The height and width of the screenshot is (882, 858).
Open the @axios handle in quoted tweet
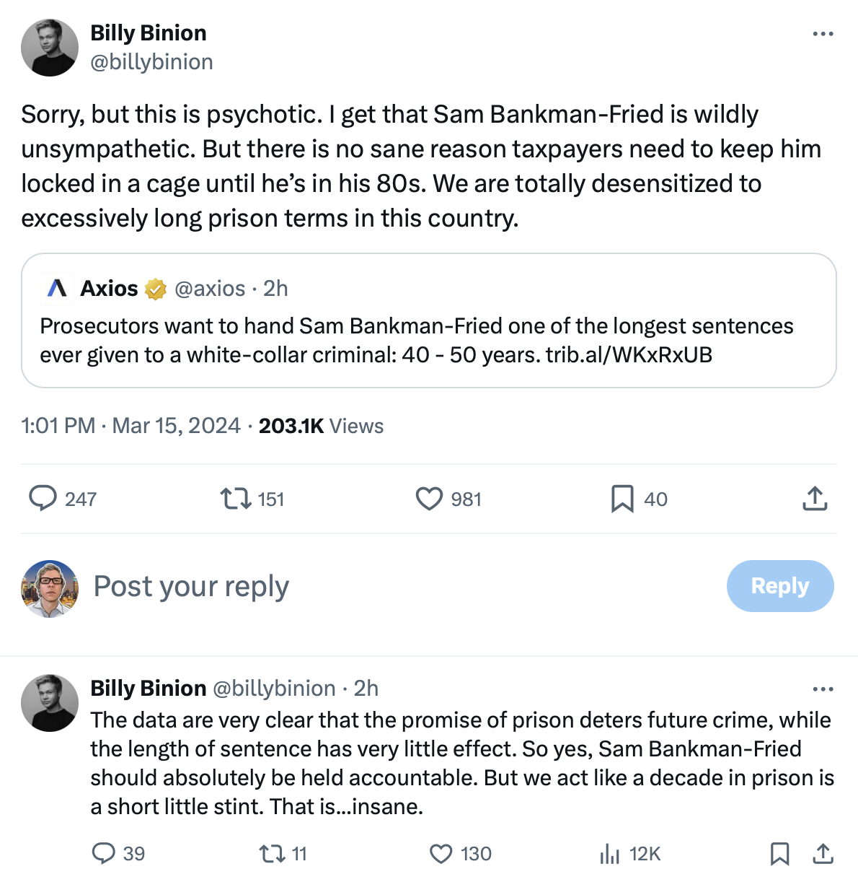tap(210, 289)
